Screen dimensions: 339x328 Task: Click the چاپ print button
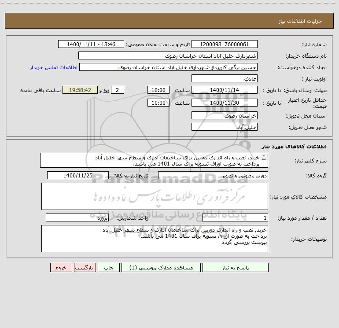pyautogui.click(x=109, y=268)
